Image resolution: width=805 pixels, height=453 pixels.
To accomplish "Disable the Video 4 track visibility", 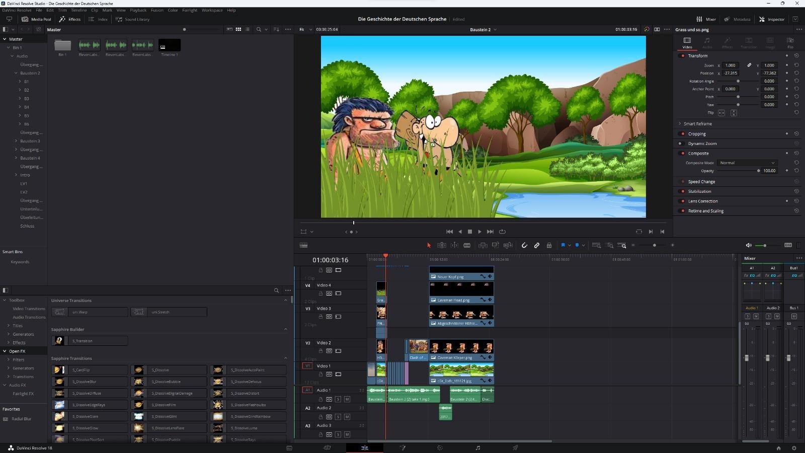I will coord(338,293).
